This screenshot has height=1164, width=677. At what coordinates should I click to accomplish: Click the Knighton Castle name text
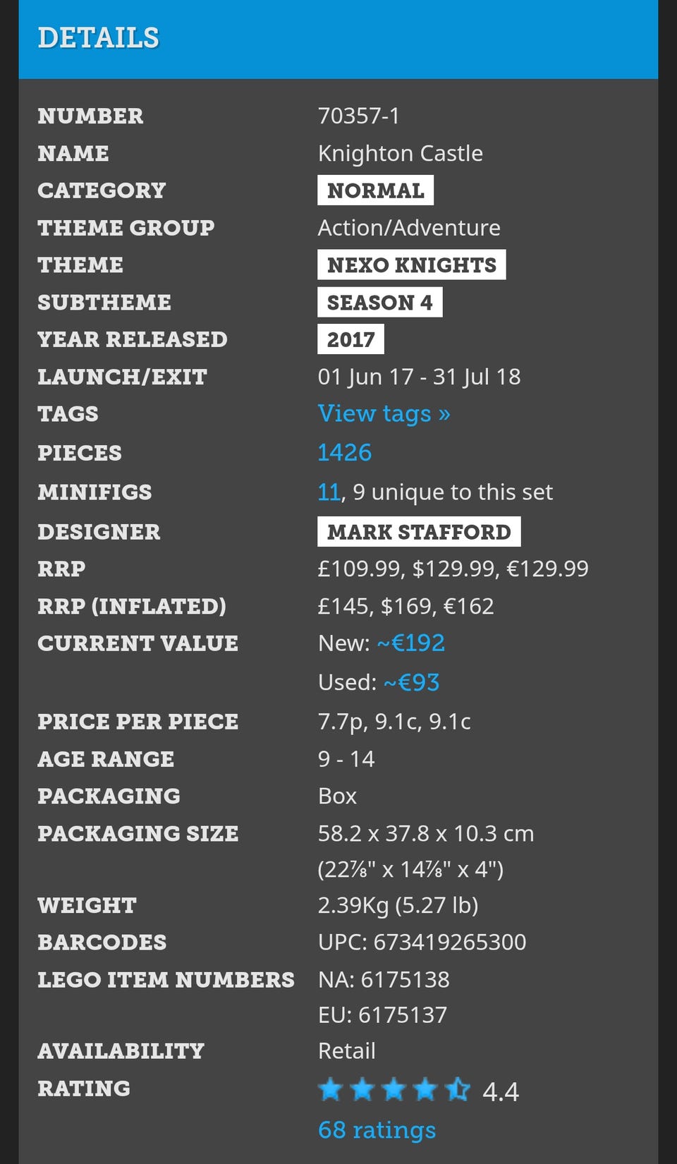coord(400,153)
